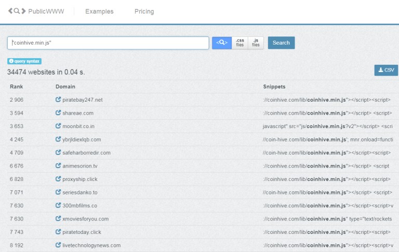Select rank value 4 245
The width and height of the screenshot is (399, 252).
pyautogui.click(x=17, y=139)
